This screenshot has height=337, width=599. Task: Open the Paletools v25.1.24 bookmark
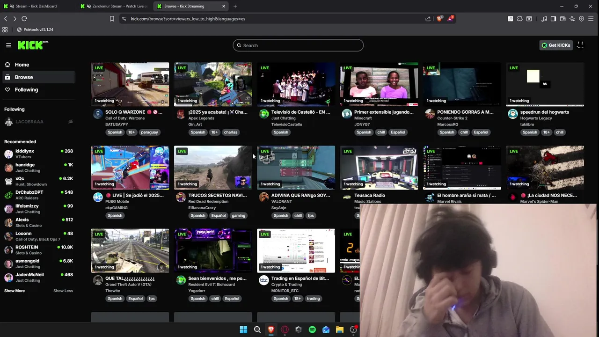coord(35,29)
